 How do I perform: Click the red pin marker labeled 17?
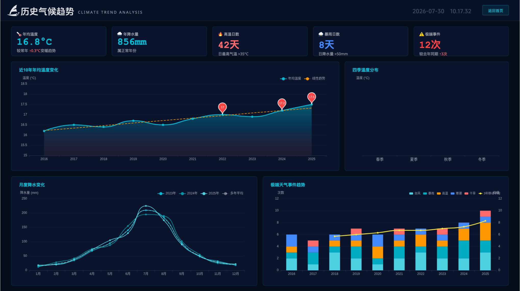click(222, 108)
